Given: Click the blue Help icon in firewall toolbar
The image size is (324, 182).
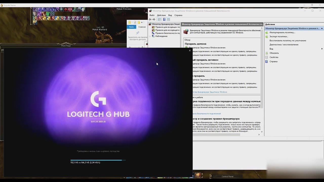Looking at the screenshot, I should [x=164, y=19].
